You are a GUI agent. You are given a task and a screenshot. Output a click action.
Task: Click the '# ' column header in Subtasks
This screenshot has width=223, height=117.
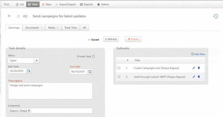(127, 60)
